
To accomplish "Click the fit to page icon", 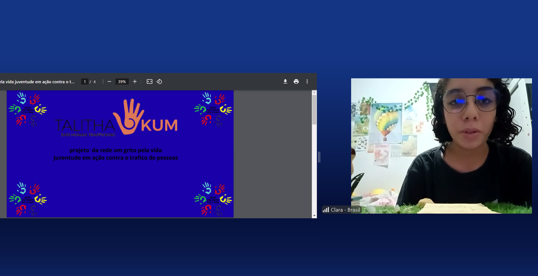I will [x=150, y=81].
